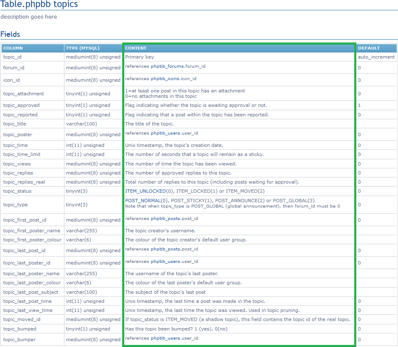
Task: Click the CONTENT column header
Action: (136, 48)
